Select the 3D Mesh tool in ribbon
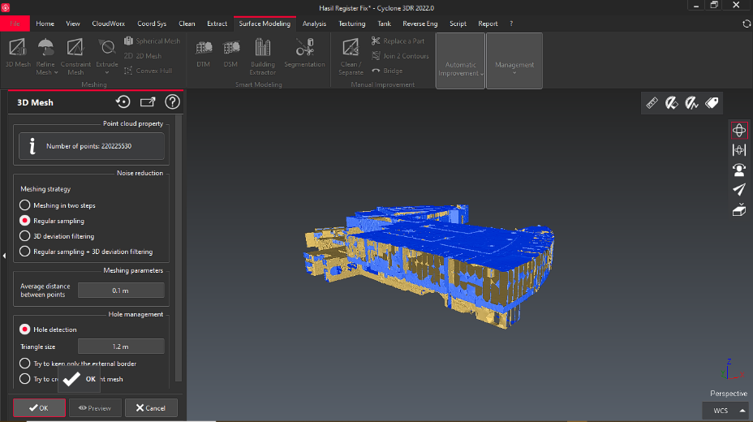The width and height of the screenshot is (753, 422). click(18, 53)
